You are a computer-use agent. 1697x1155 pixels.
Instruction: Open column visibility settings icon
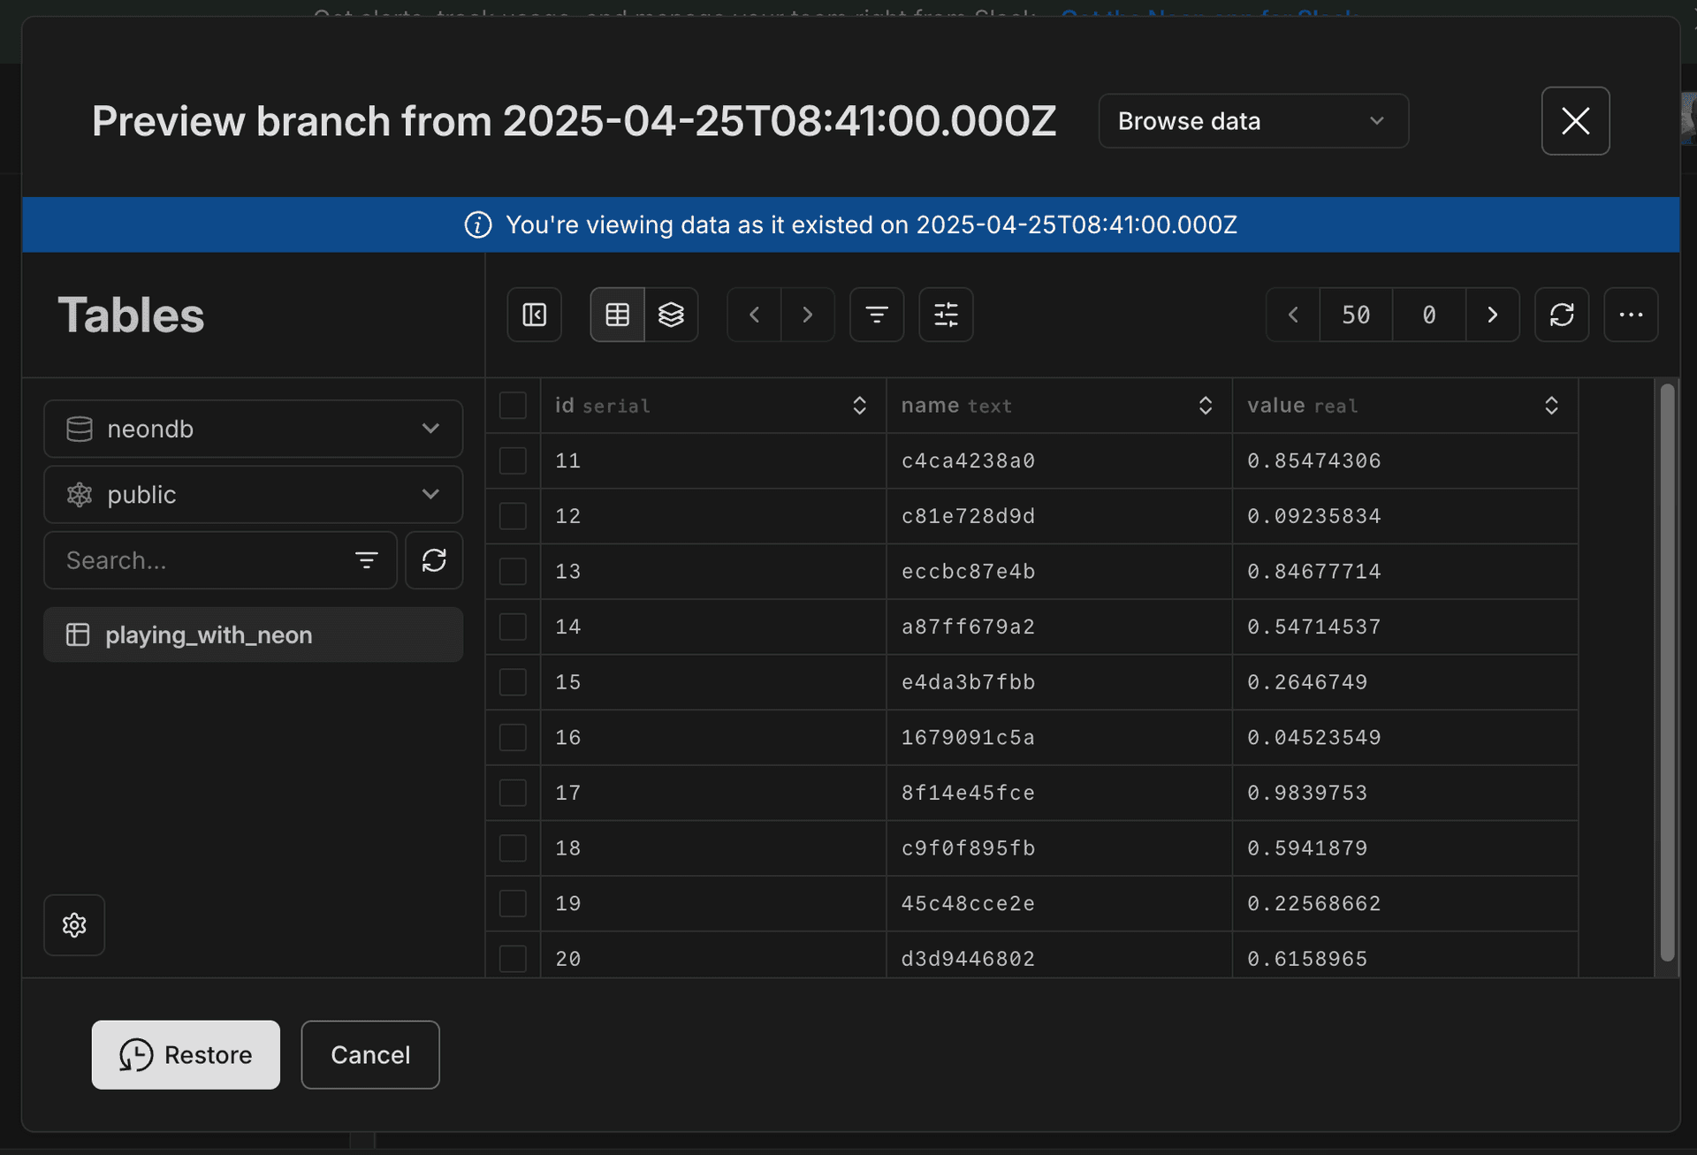945,314
